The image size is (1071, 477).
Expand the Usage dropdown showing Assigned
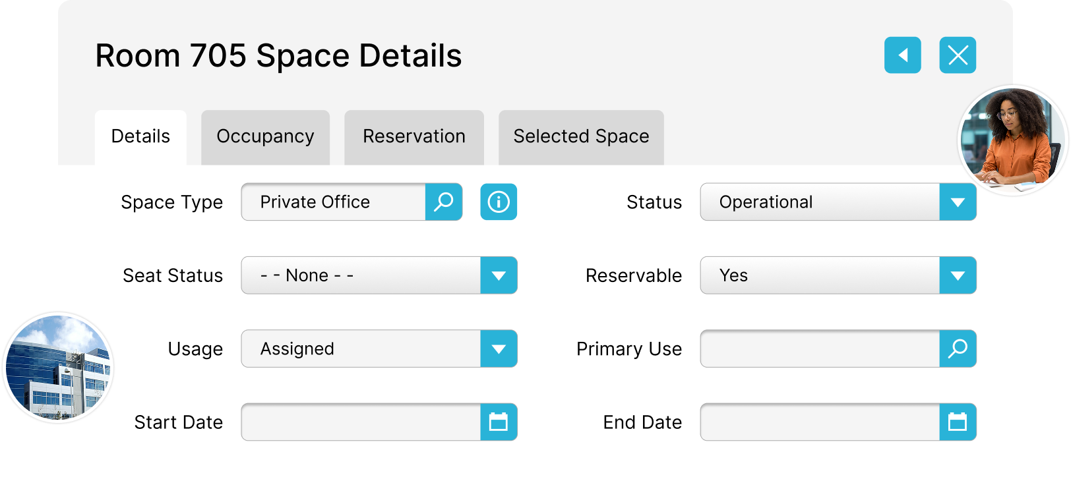pyautogui.click(x=499, y=349)
